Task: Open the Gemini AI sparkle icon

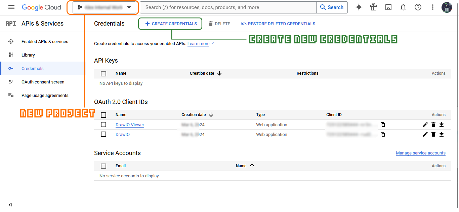Action: pyautogui.click(x=359, y=7)
